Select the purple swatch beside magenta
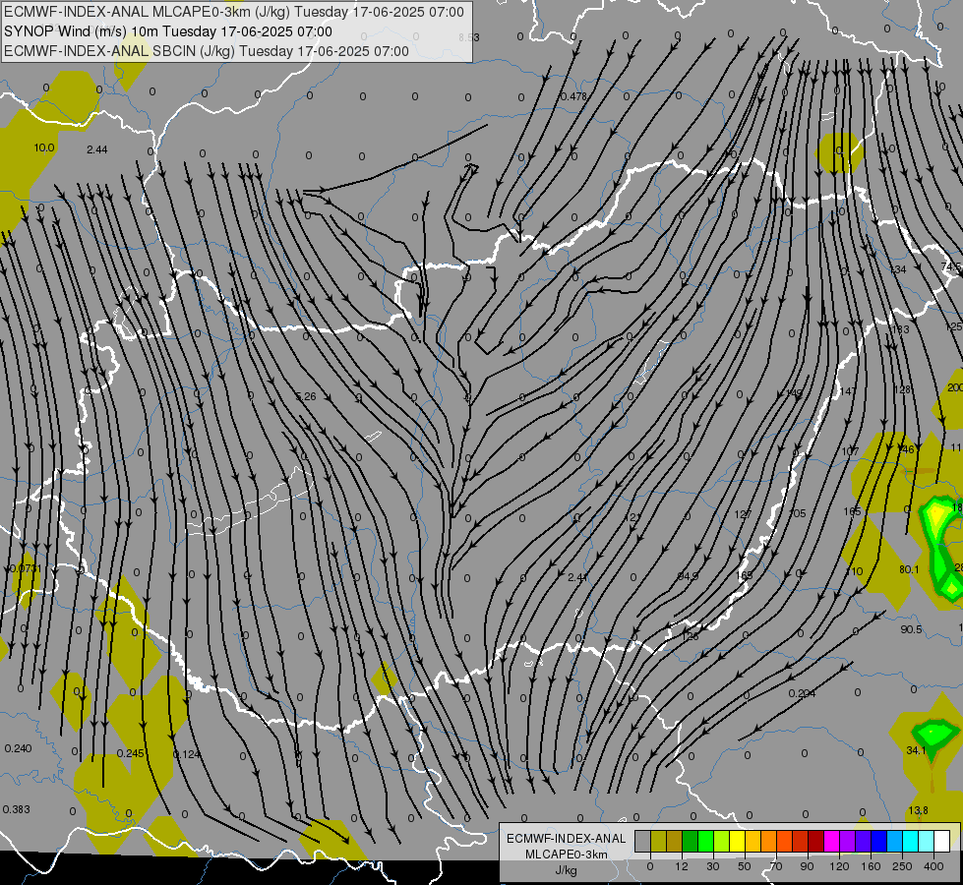The height and width of the screenshot is (885, 963). pyautogui.click(x=848, y=841)
